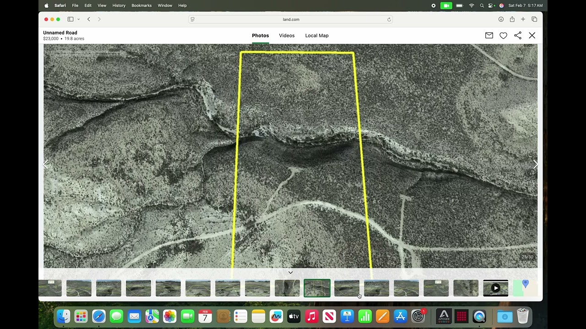Go forward in Safari history
The width and height of the screenshot is (586, 329).
(99, 19)
